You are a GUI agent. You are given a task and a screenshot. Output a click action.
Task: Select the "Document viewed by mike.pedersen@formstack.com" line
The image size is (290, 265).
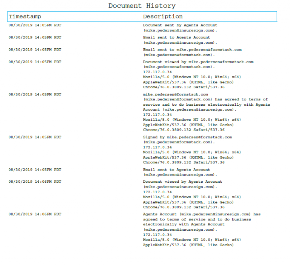pos(198,62)
